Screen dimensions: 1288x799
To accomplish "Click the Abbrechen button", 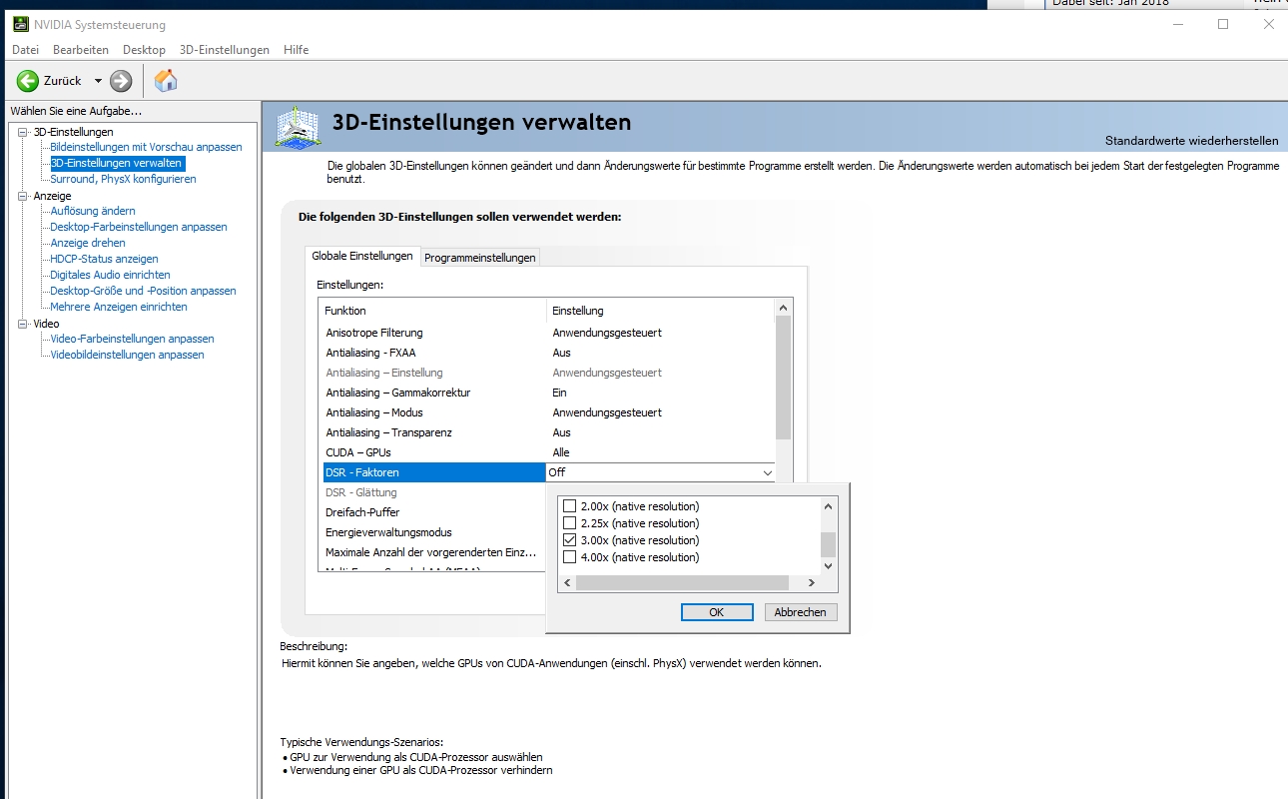I will (801, 612).
